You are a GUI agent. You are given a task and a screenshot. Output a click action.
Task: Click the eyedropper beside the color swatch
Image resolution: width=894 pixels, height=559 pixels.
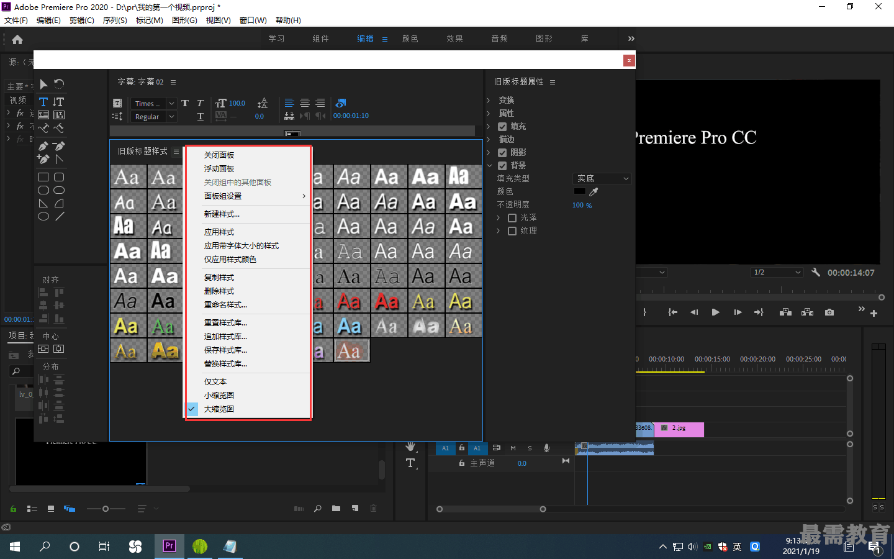(594, 191)
